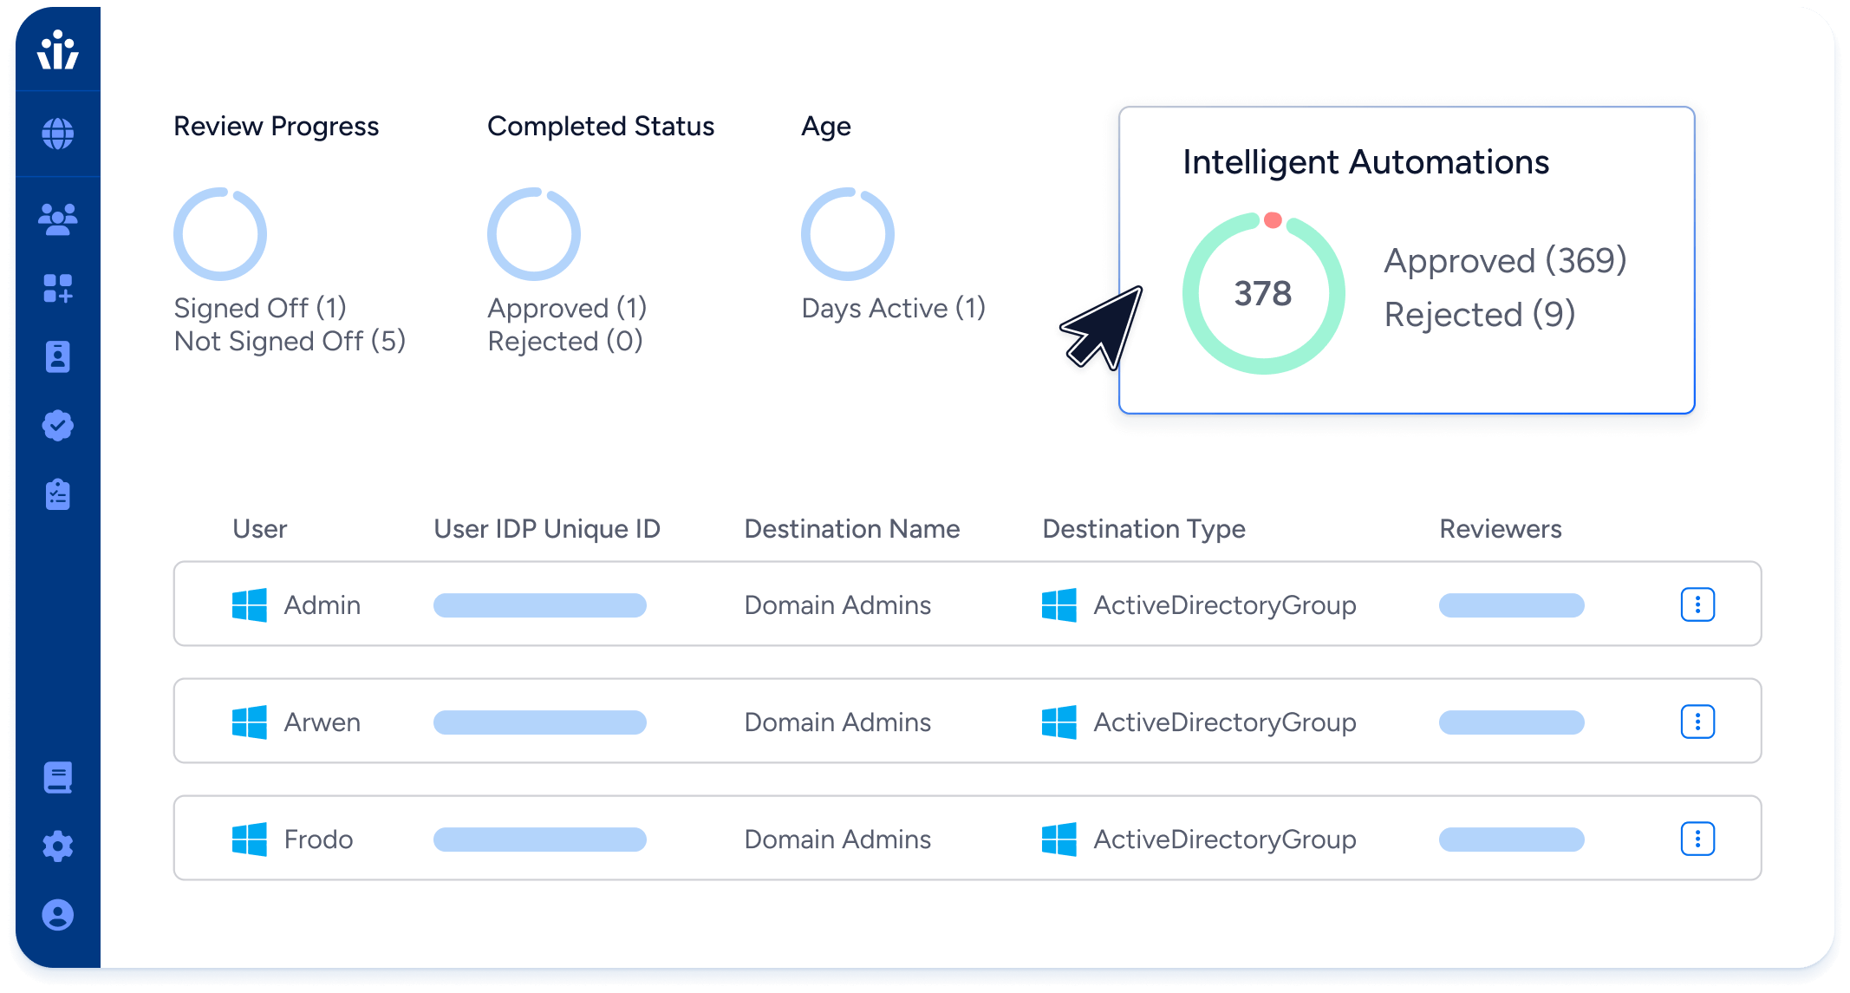Click Domain Admins in Frodo row
The image size is (1850, 993).
click(x=837, y=839)
